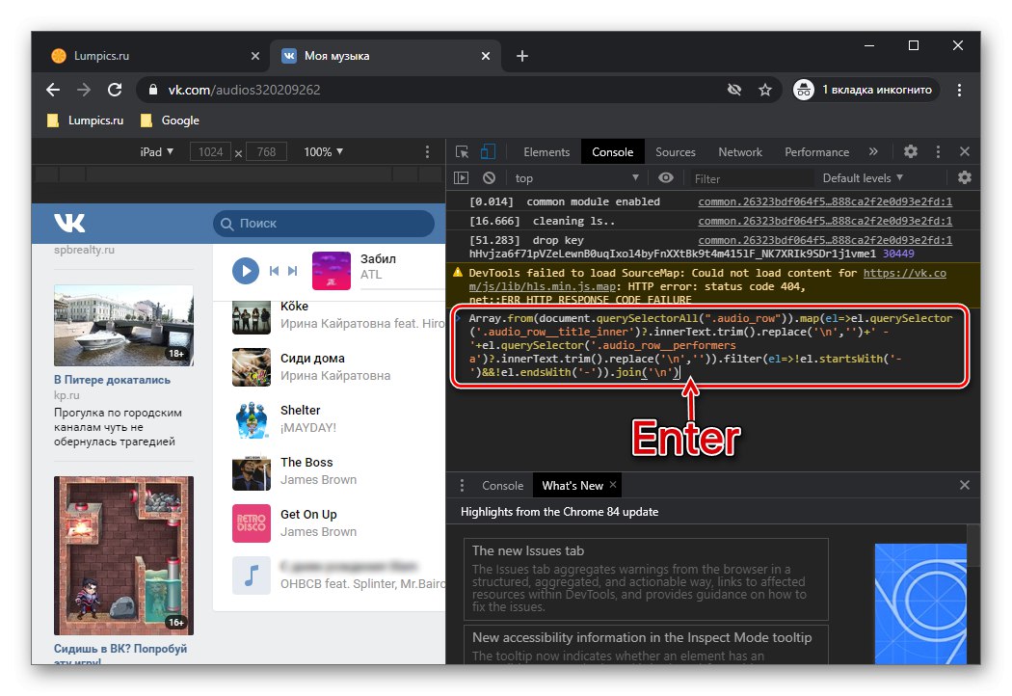1012x696 pixels.
Task: Expand the top context selector
Action: 576,178
